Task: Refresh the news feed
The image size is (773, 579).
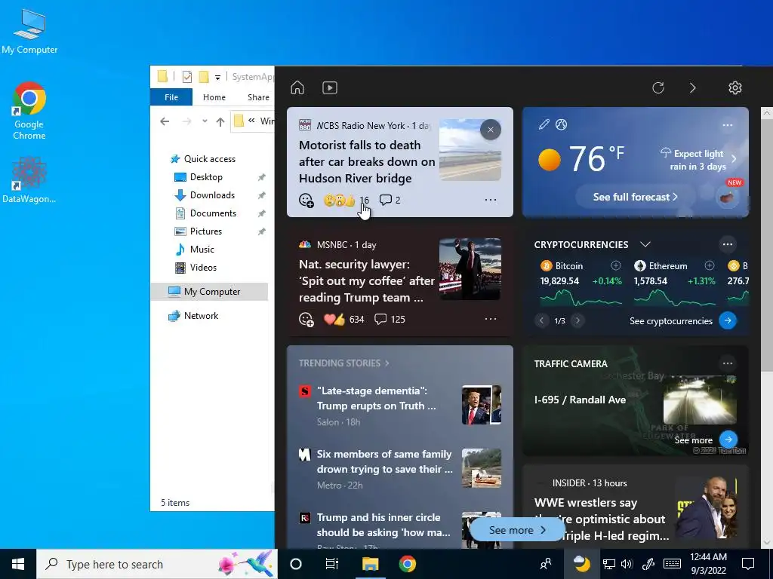Action: tap(658, 87)
